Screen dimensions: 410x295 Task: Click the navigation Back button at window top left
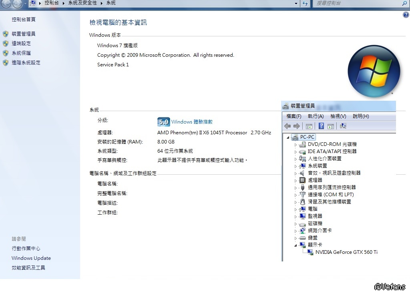pos(6,3)
